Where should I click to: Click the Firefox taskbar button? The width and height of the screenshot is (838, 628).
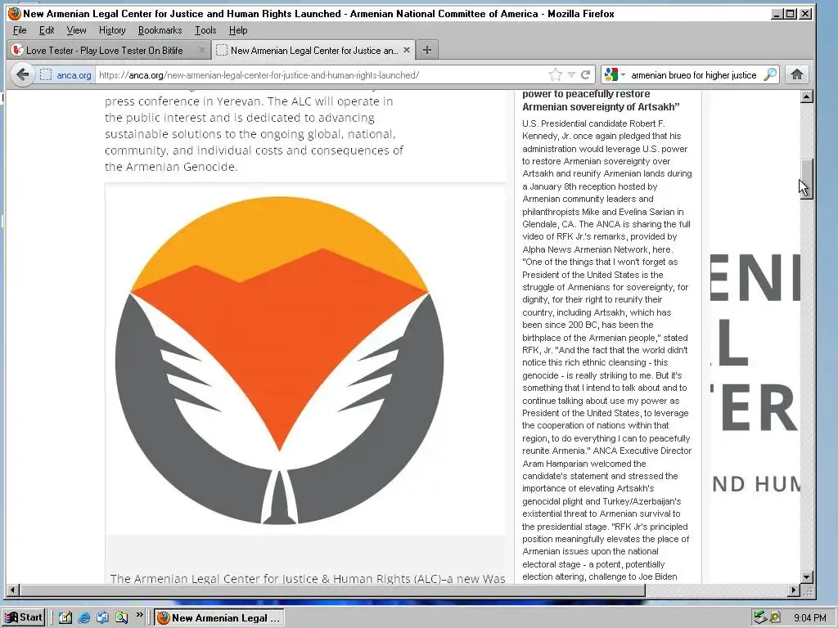[219, 618]
